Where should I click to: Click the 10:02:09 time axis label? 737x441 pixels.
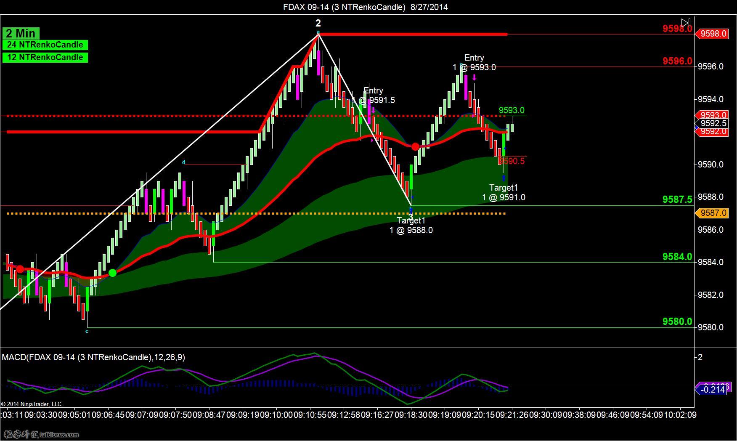[x=680, y=415]
